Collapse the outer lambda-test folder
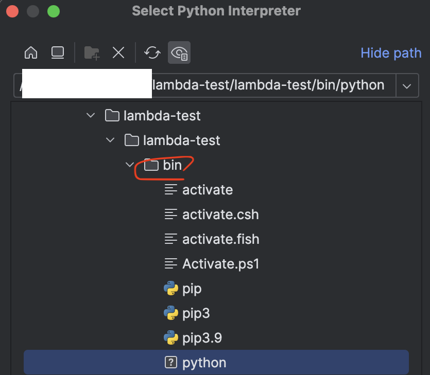The height and width of the screenshot is (375, 430). (91, 115)
